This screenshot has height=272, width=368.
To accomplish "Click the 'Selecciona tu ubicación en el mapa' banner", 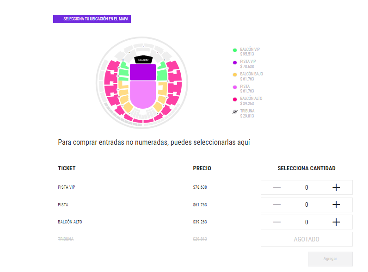I will (x=92, y=19).
